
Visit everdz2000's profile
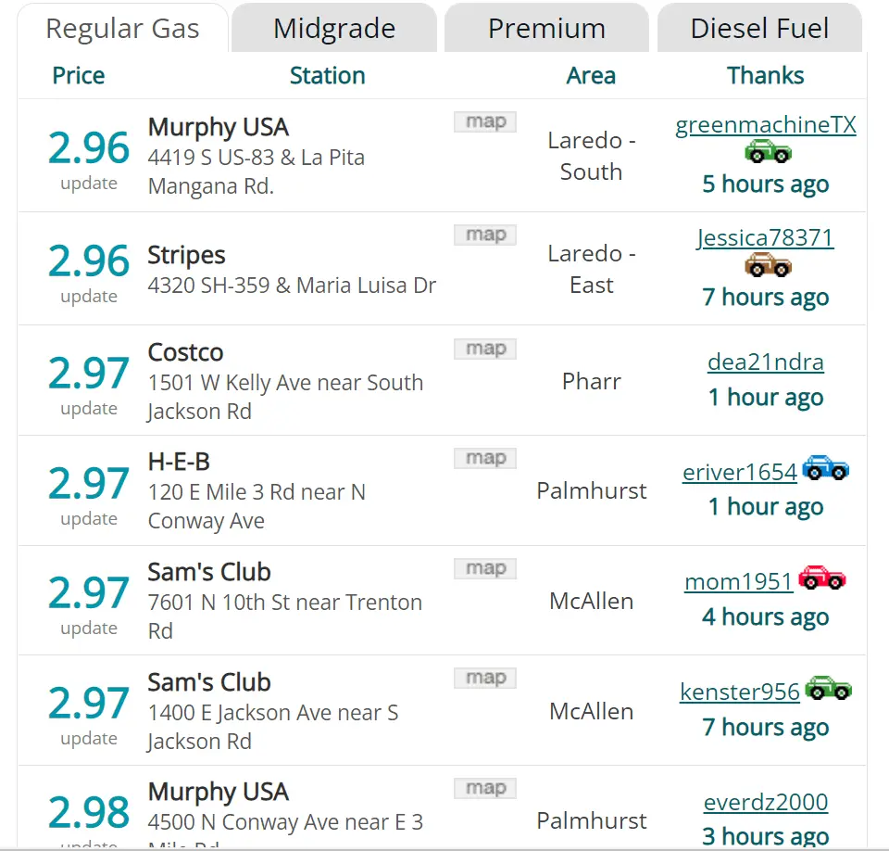click(765, 802)
